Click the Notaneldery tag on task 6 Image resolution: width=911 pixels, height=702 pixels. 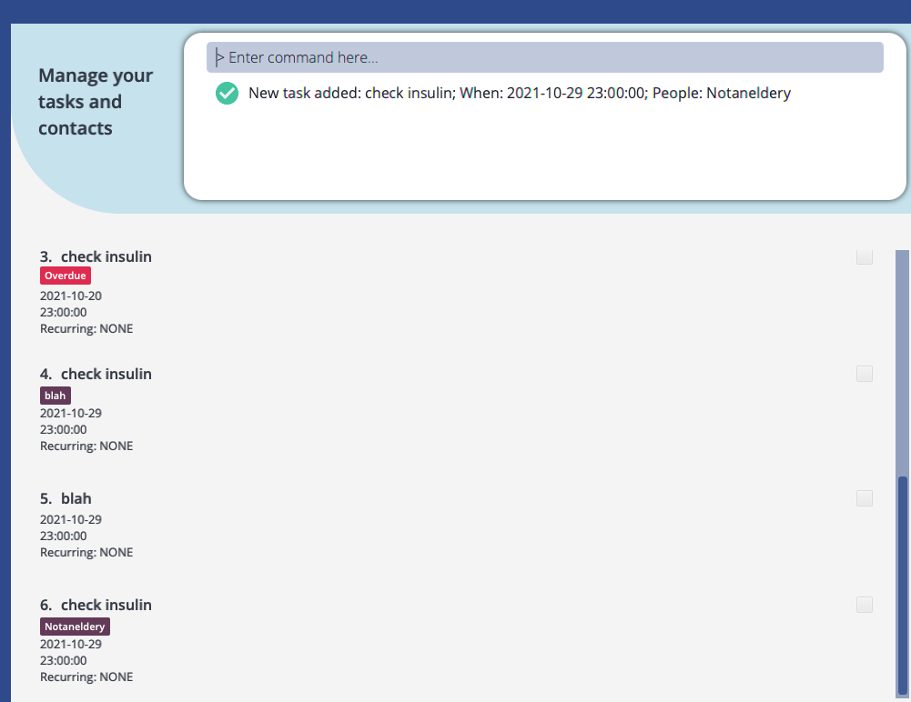75,627
